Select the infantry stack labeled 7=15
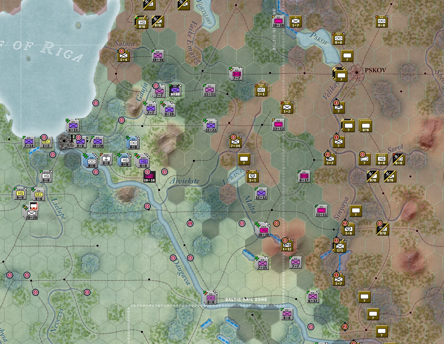This screenshot has width=444, height=344. click(x=262, y=263)
